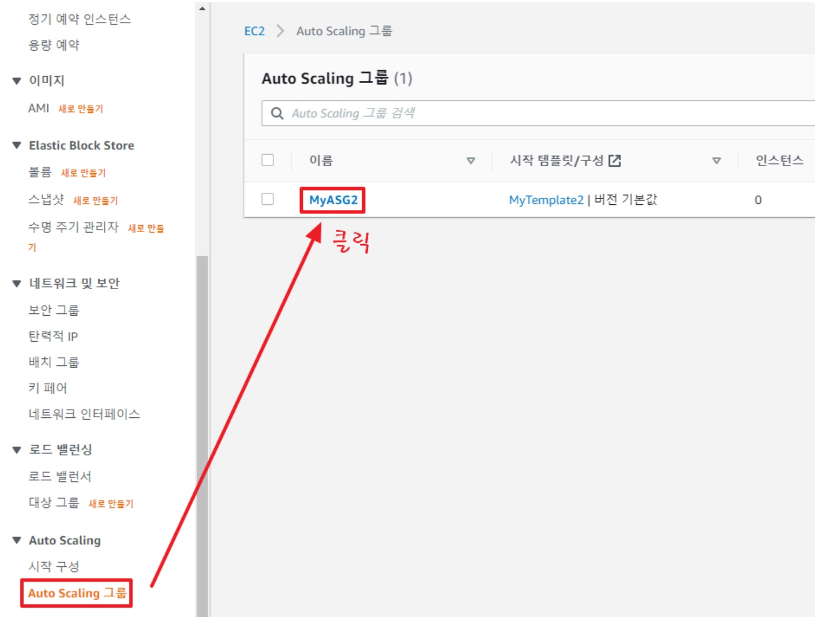This screenshot has height=617, width=815.
Task: Open 키 페어 in sidebar
Action: [x=48, y=388]
